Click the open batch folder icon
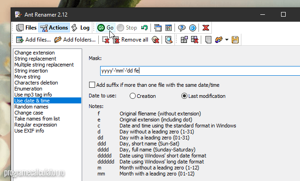 (x=219, y=40)
